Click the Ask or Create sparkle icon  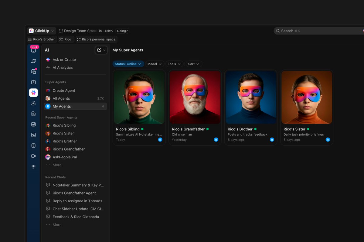tap(48, 60)
